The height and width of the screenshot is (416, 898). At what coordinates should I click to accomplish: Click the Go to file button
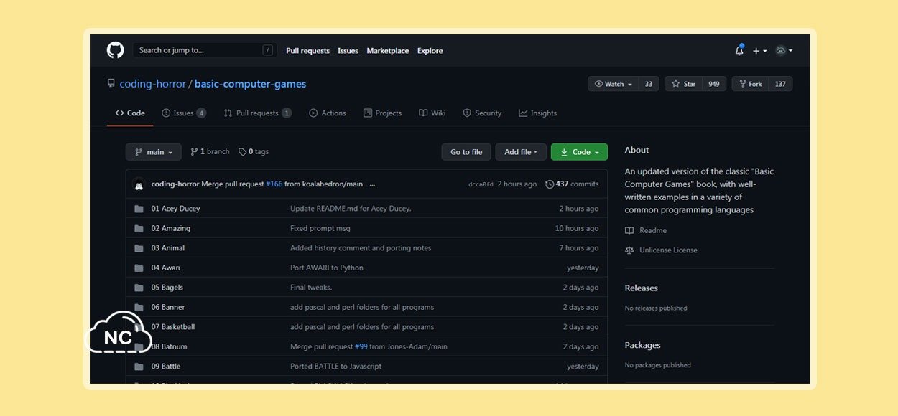[x=466, y=152]
